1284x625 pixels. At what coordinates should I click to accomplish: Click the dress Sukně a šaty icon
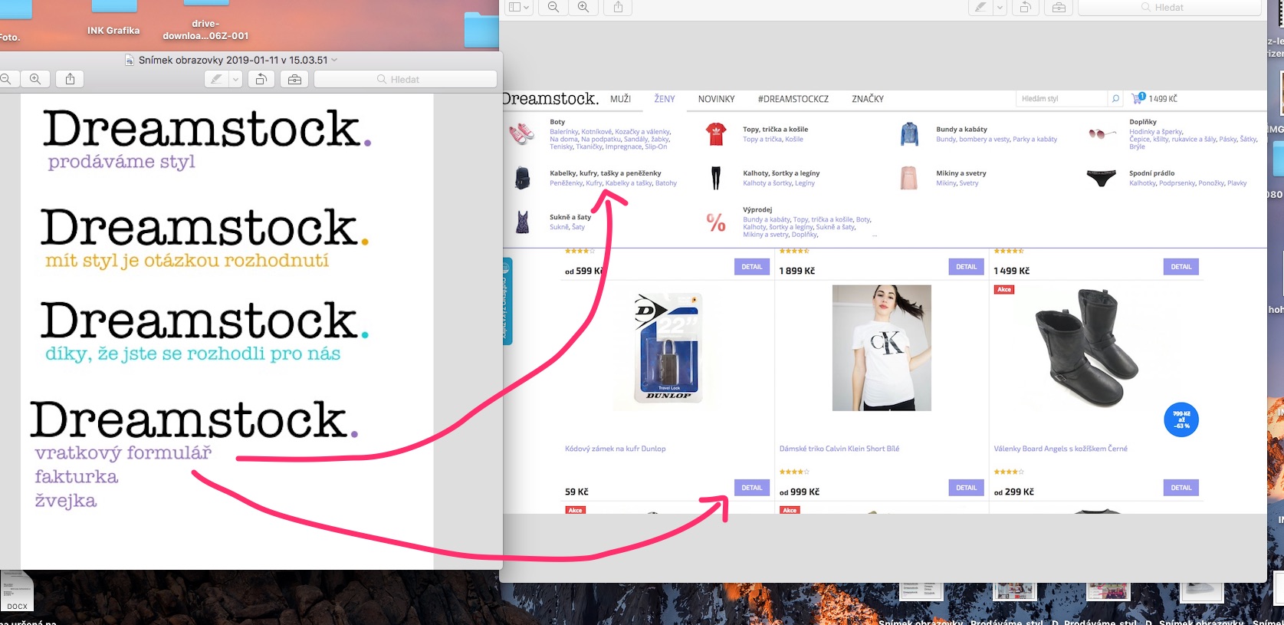(522, 222)
